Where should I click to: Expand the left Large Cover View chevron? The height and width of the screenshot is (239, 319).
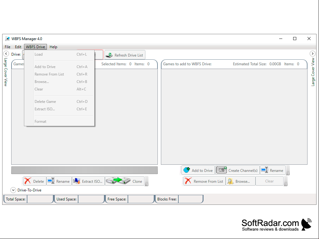tap(6, 54)
